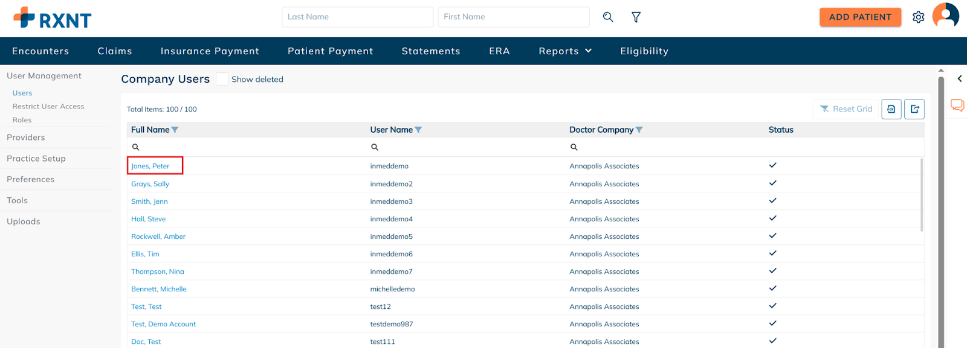Go to the Claims tab
Image resolution: width=967 pixels, height=348 pixels.
click(x=115, y=51)
